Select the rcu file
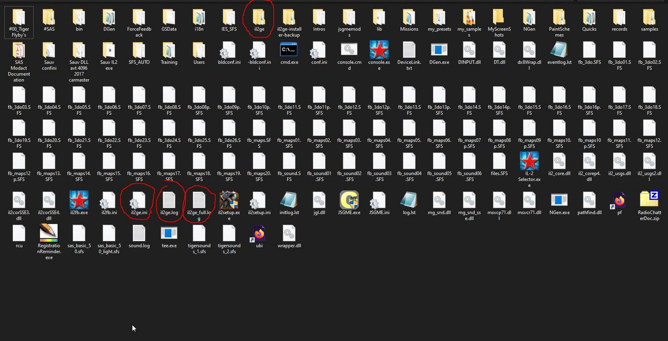This screenshot has width=668, height=341. tap(19, 237)
